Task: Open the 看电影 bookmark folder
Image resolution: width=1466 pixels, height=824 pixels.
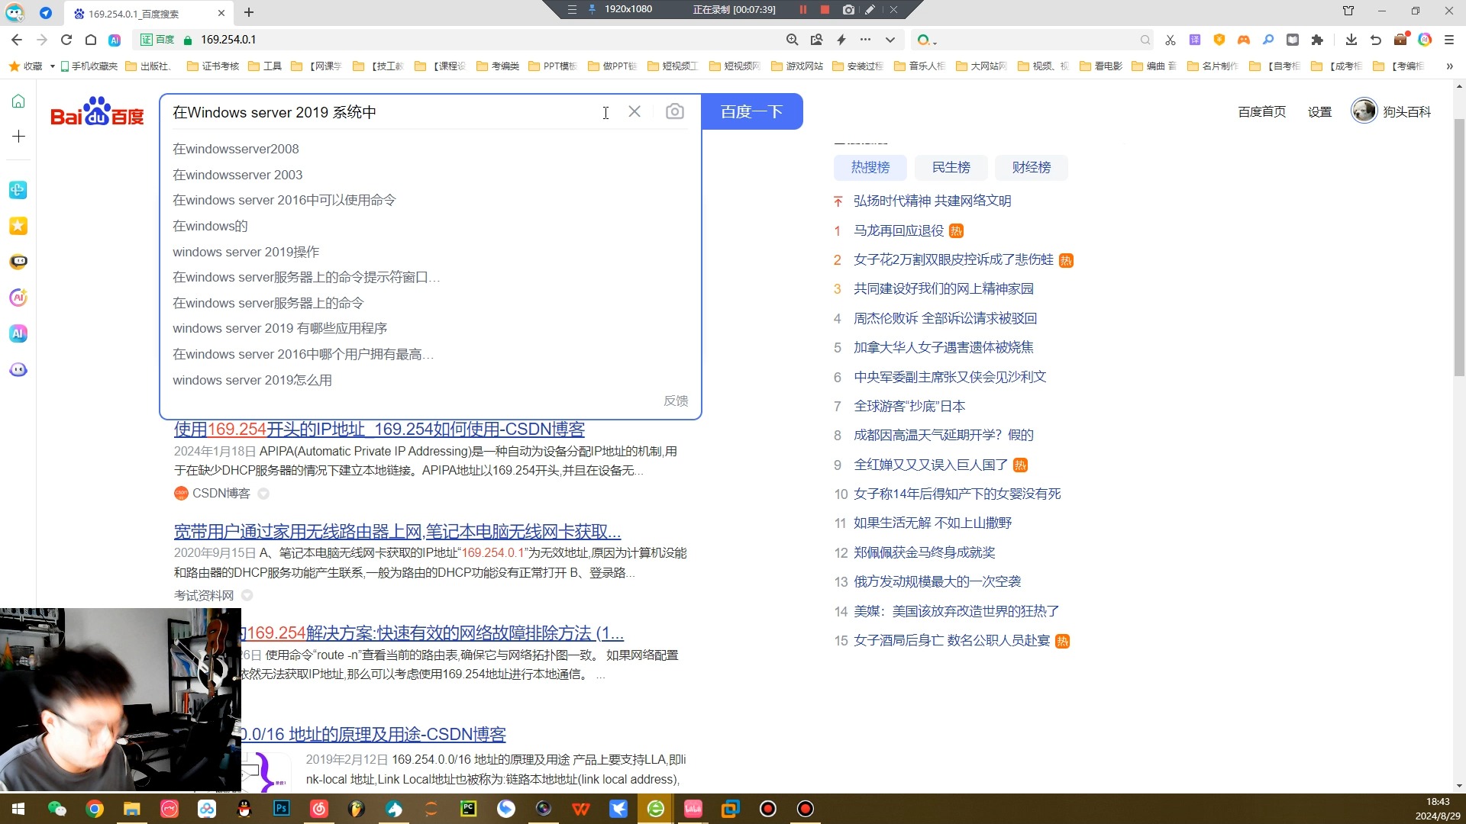Action: point(1100,66)
